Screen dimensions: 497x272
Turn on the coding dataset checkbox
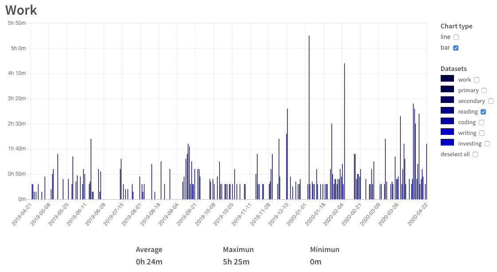481,122
